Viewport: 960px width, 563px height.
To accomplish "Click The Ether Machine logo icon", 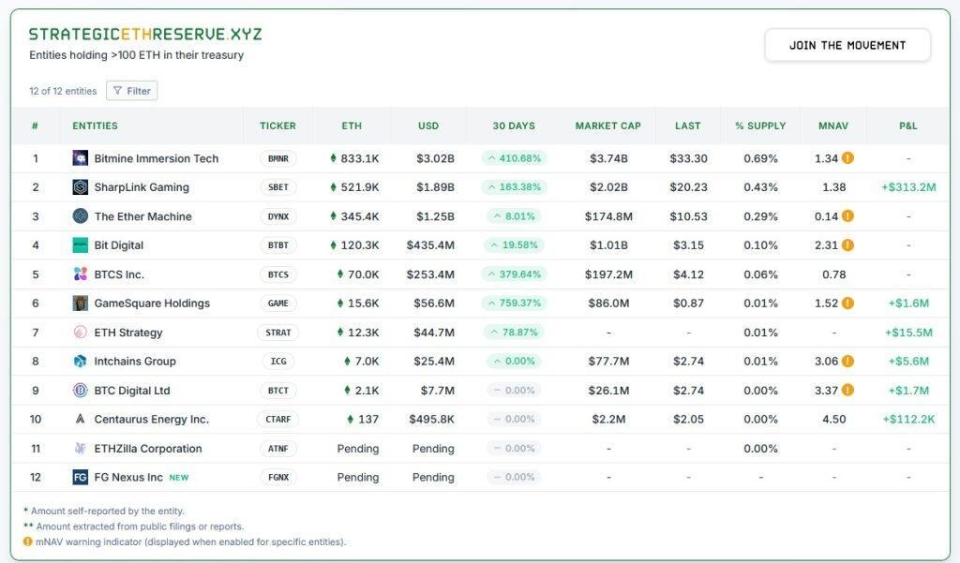I will 80,216.
